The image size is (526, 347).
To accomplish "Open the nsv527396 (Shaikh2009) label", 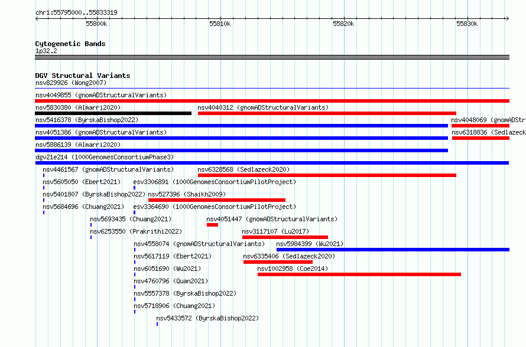I will coord(187,194).
